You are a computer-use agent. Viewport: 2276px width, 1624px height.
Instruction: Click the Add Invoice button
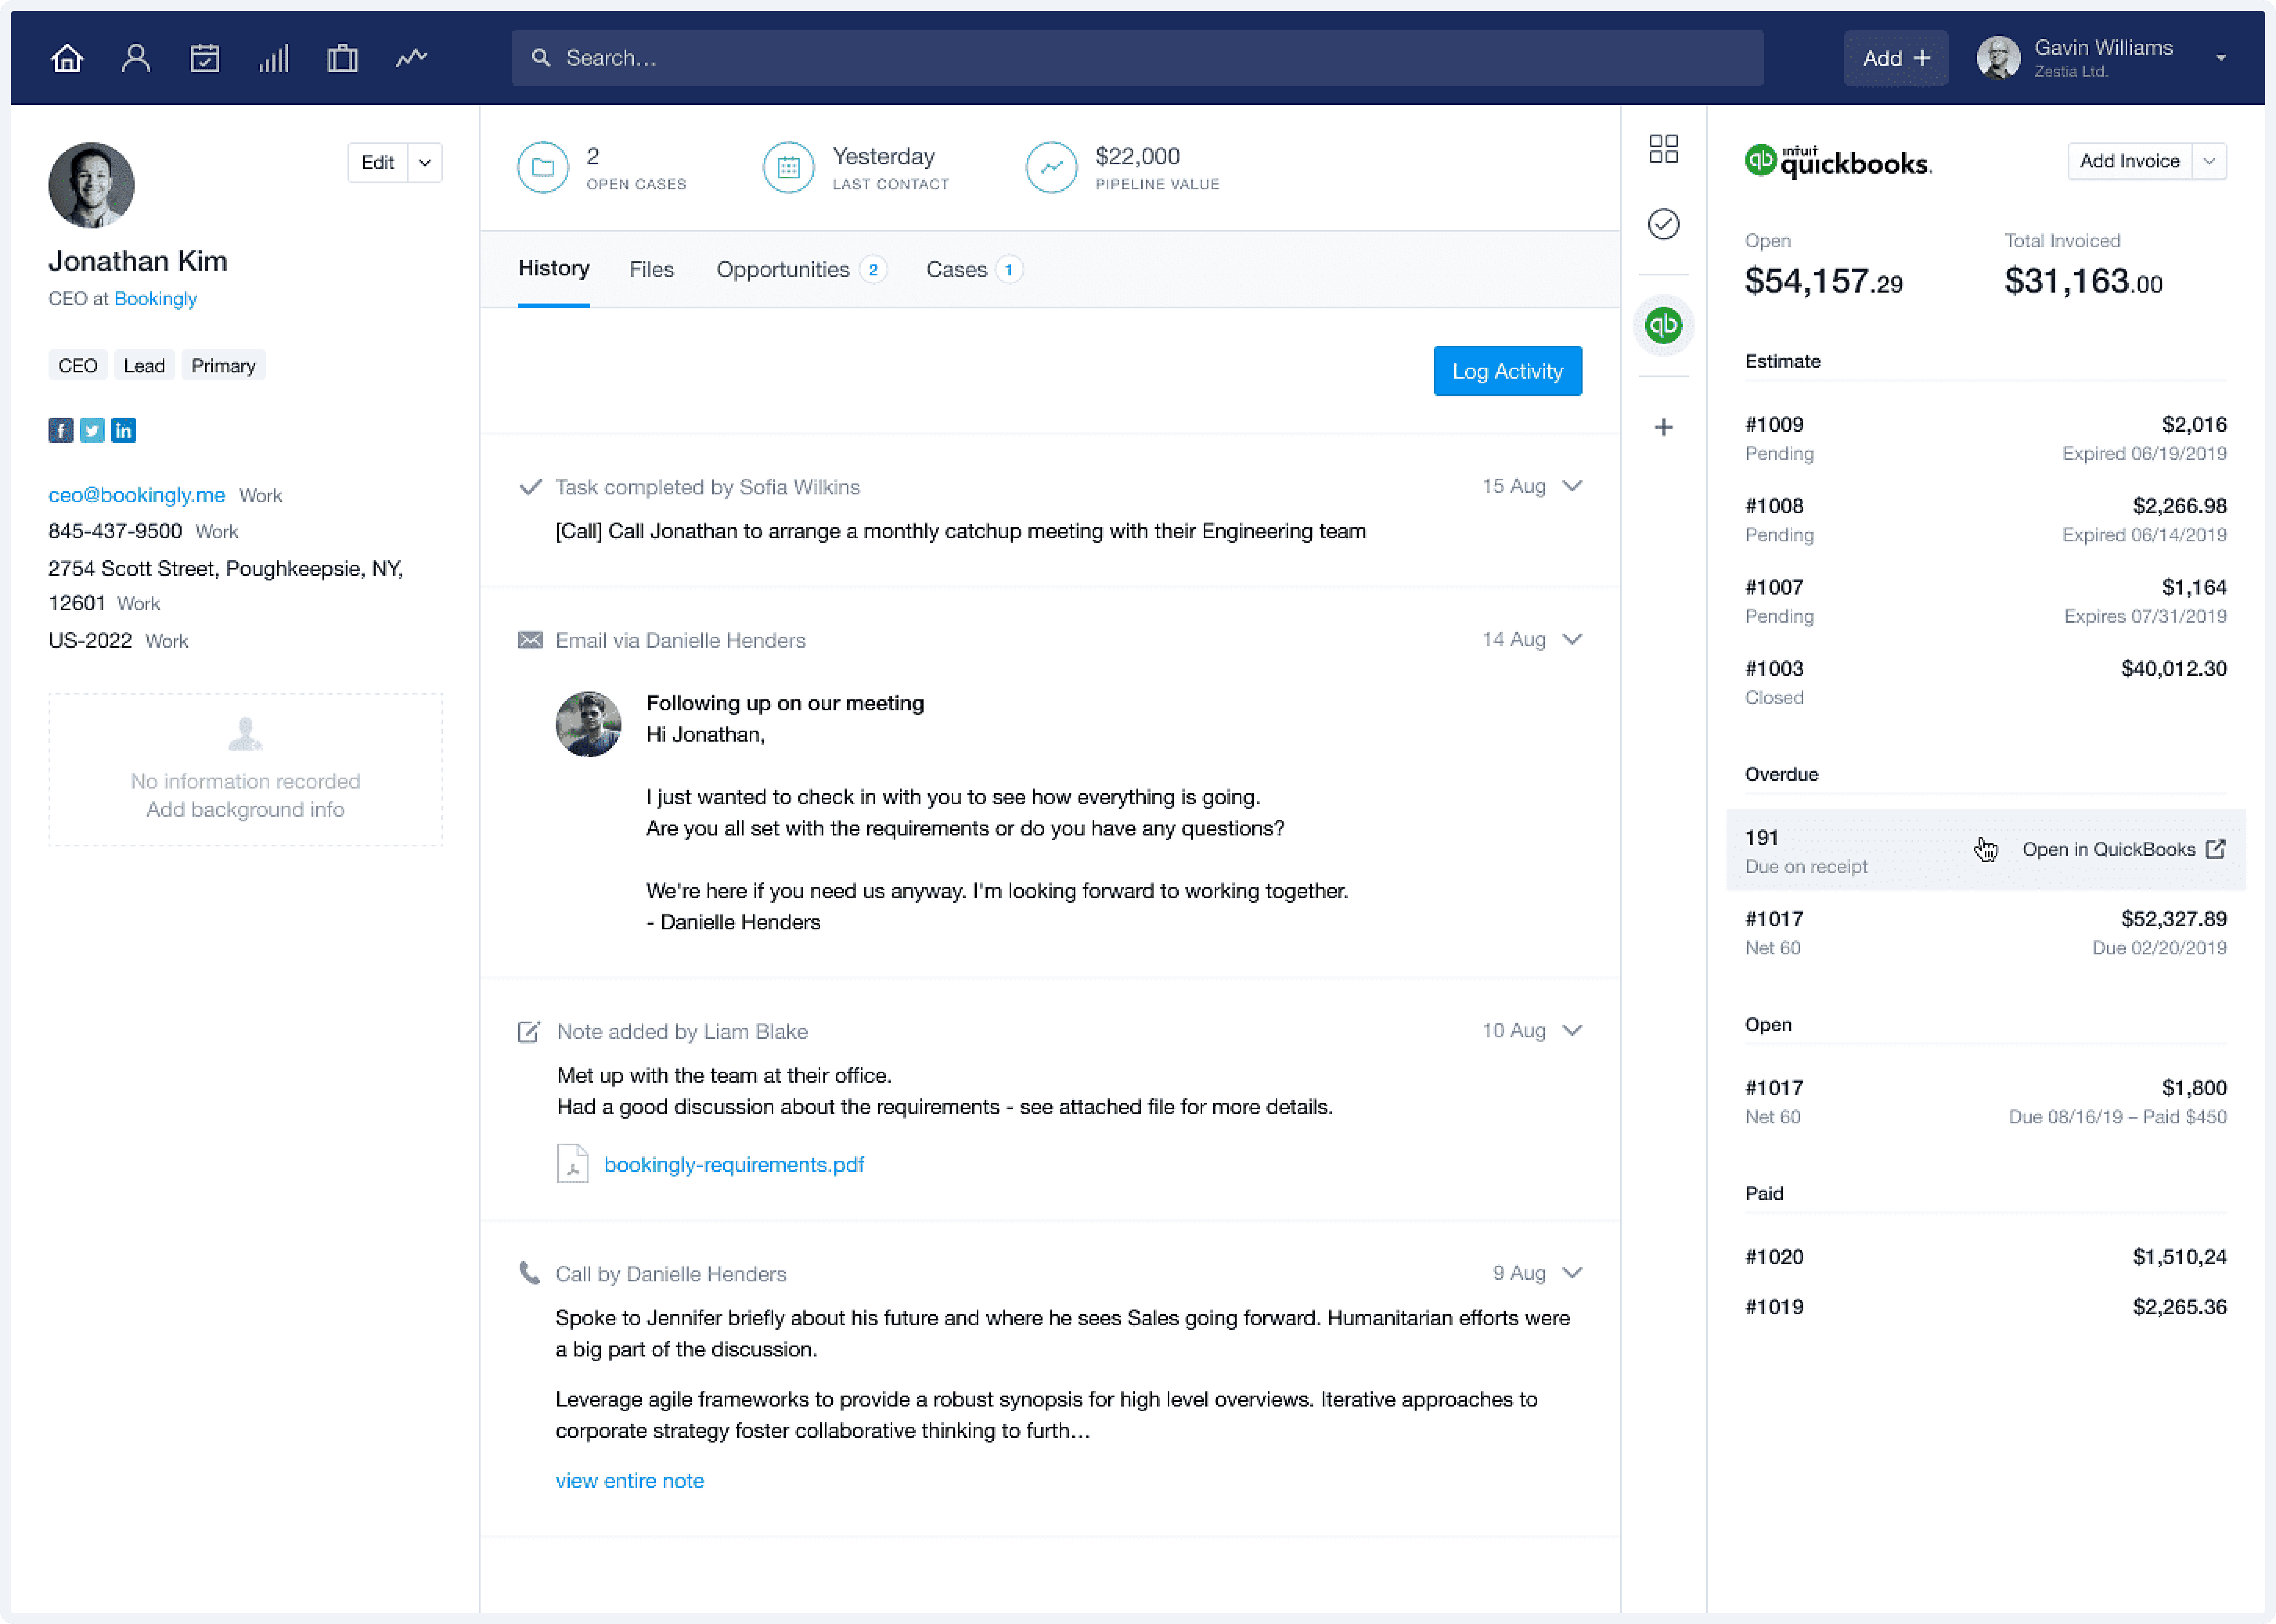point(2130,161)
